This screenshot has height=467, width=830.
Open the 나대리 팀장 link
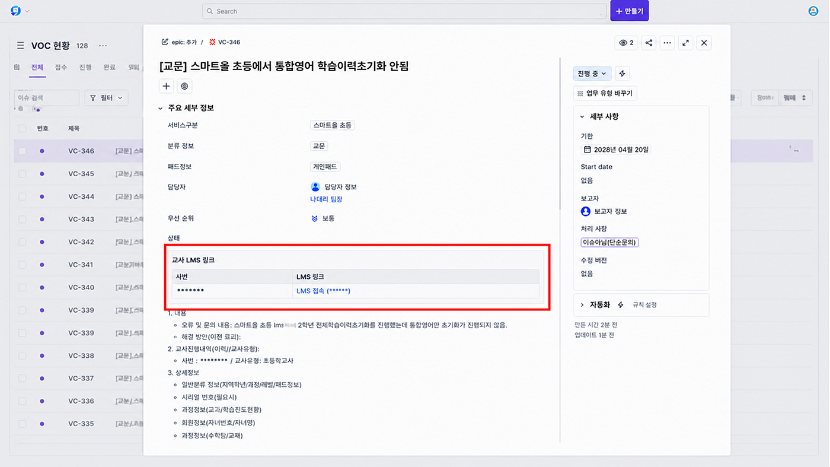pyautogui.click(x=326, y=199)
